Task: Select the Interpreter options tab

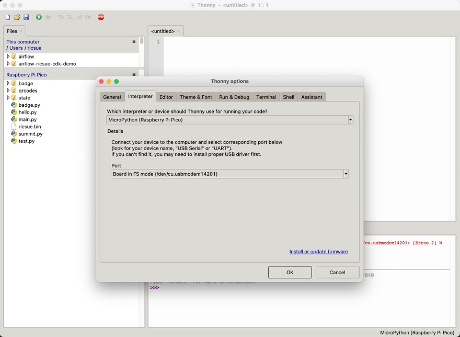Action: coord(140,96)
